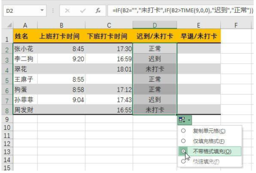Click the 未打卡 result in 周发财's row
Screen dimensions: 256x173
tap(155, 110)
